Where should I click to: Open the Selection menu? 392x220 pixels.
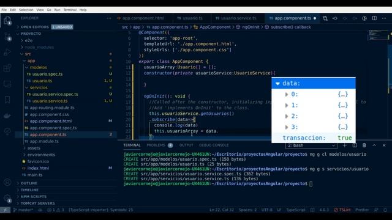(26, 10)
